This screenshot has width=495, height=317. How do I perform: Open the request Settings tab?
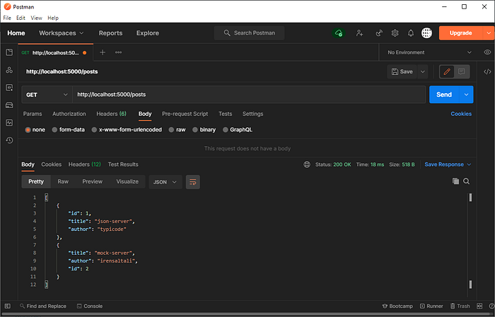(253, 114)
